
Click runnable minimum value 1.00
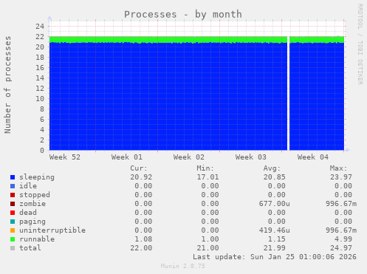(210, 239)
